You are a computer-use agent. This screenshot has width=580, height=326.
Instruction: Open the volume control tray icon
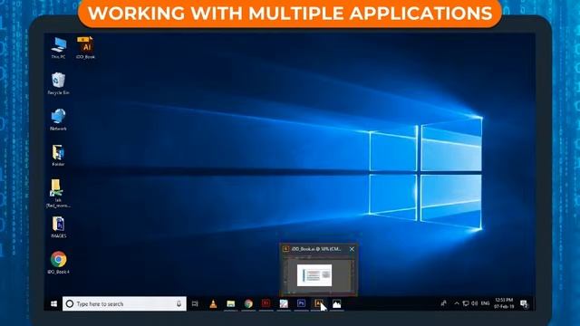(x=475, y=303)
